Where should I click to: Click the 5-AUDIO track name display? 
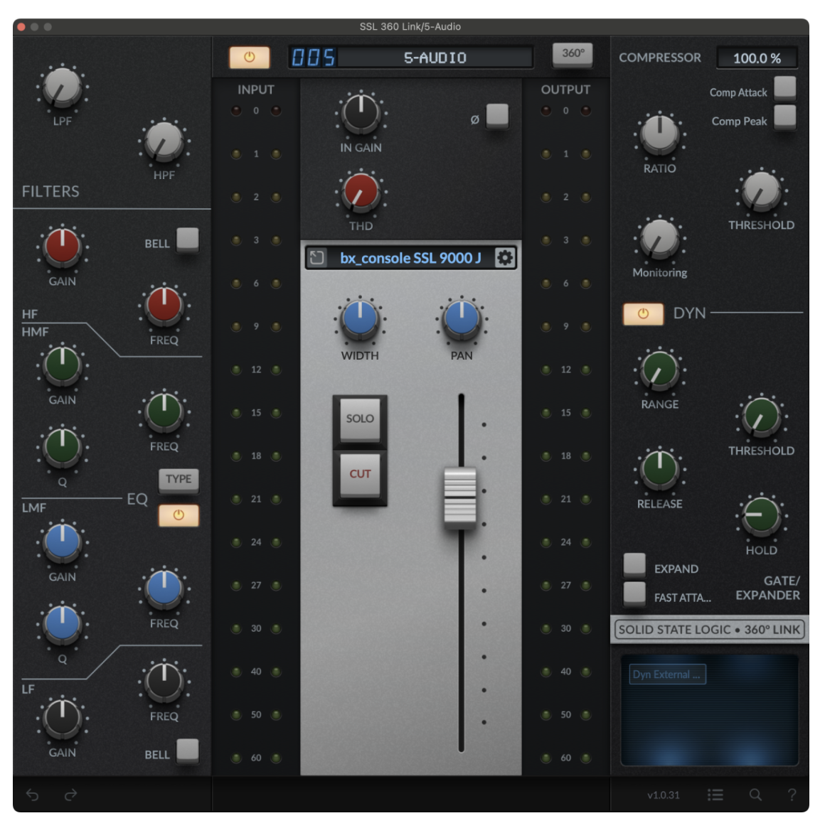pyautogui.click(x=435, y=58)
